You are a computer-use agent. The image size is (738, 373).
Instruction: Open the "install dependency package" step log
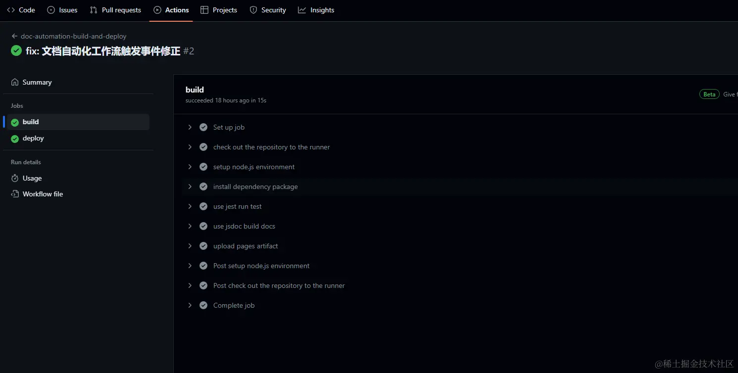255,186
